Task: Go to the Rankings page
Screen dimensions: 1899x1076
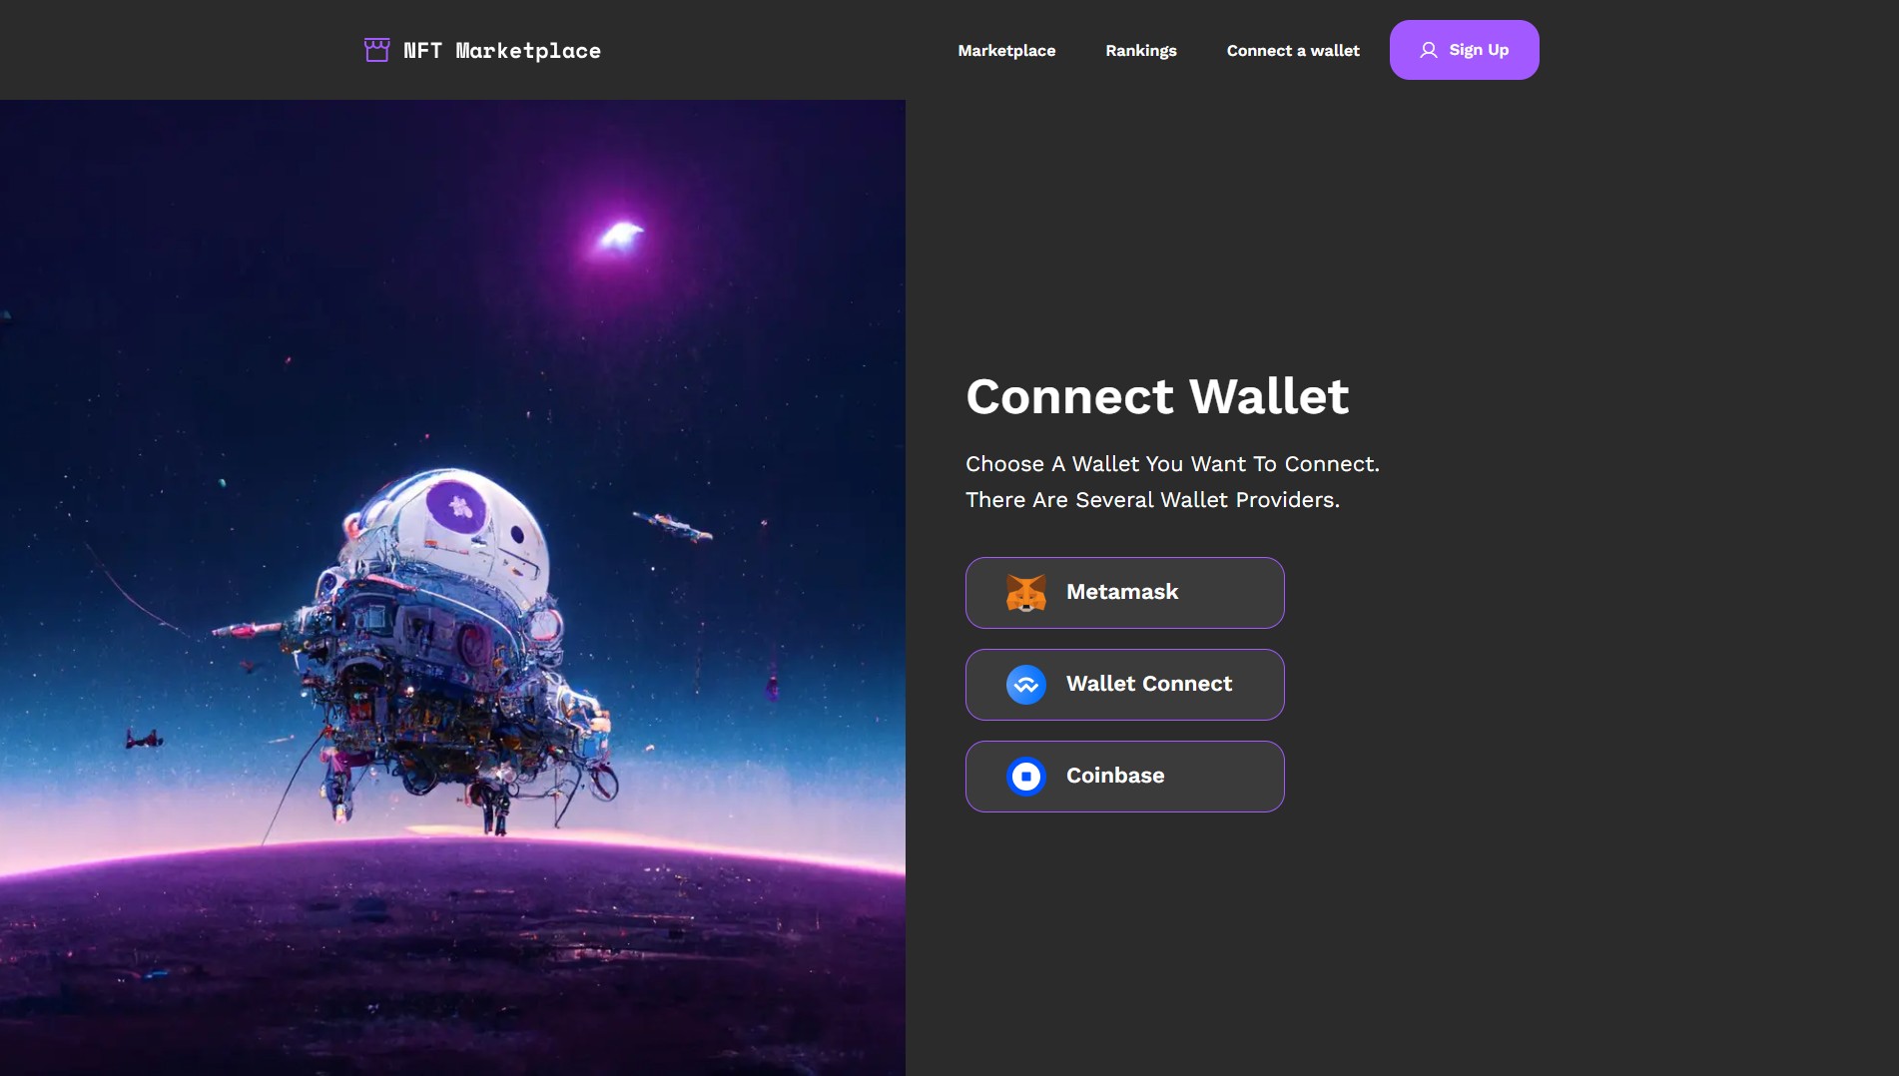Action: (1140, 51)
